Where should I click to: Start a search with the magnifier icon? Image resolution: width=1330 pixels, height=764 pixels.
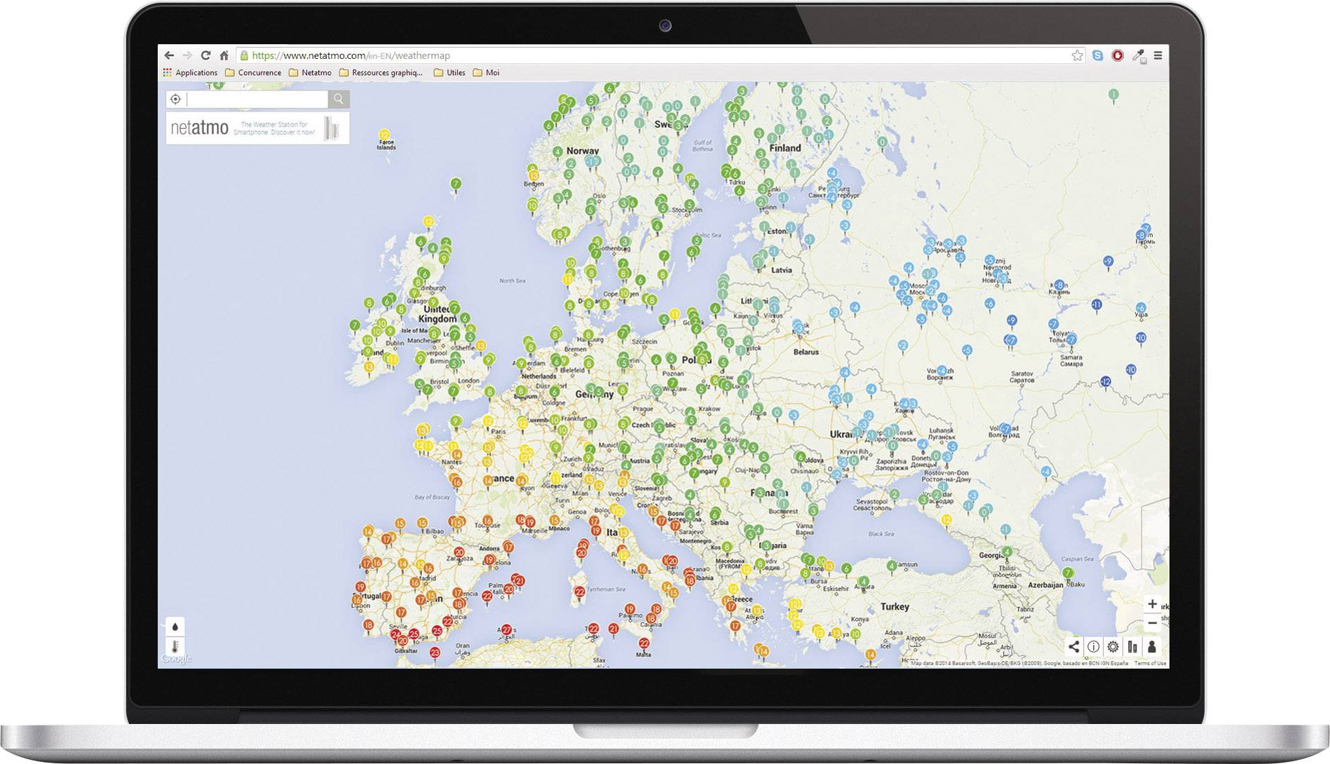[339, 99]
